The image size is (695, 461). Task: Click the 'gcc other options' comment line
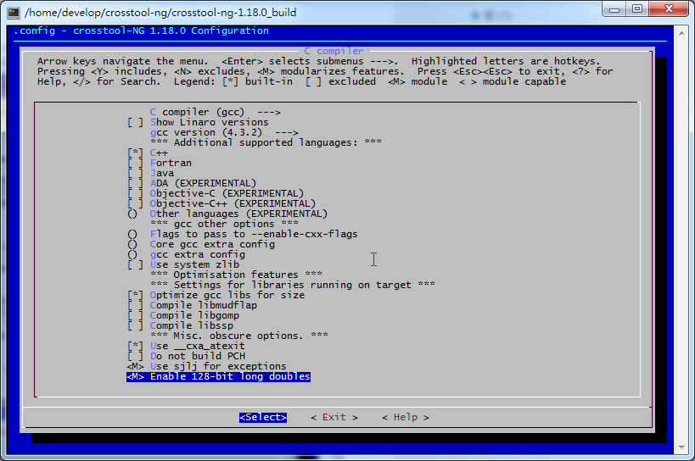click(x=224, y=225)
